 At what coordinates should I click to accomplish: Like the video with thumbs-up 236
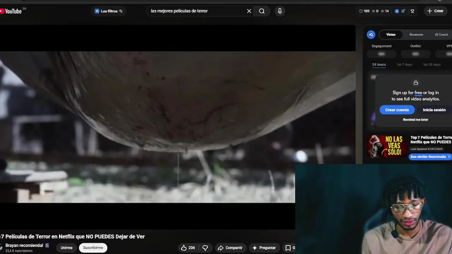(188, 248)
